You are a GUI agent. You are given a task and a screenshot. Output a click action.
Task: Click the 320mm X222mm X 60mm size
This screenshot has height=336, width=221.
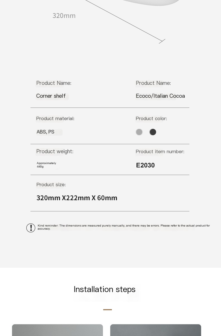click(77, 198)
